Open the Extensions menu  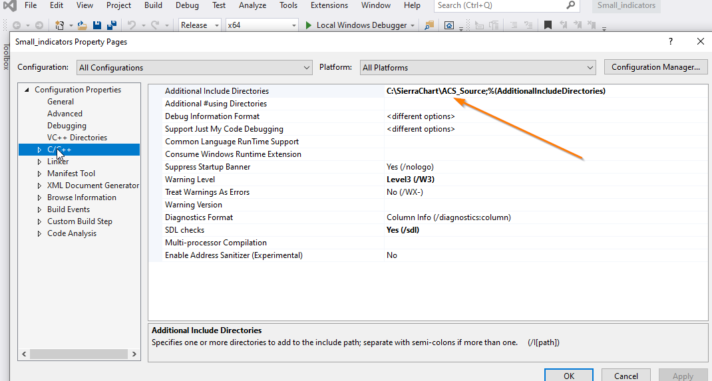point(329,5)
